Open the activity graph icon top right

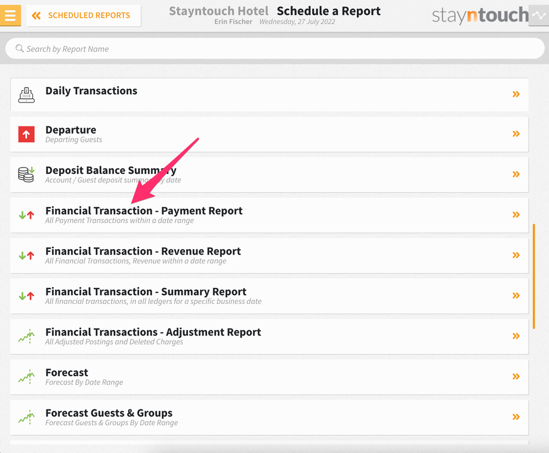pyautogui.click(x=538, y=15)
